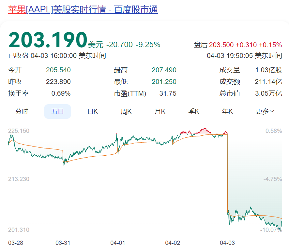
Task: Click the vertical price drop line at 04-03
Action: 227,173
